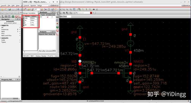
Task: Click the Outputs panel float button
Action: coord(53,32)
